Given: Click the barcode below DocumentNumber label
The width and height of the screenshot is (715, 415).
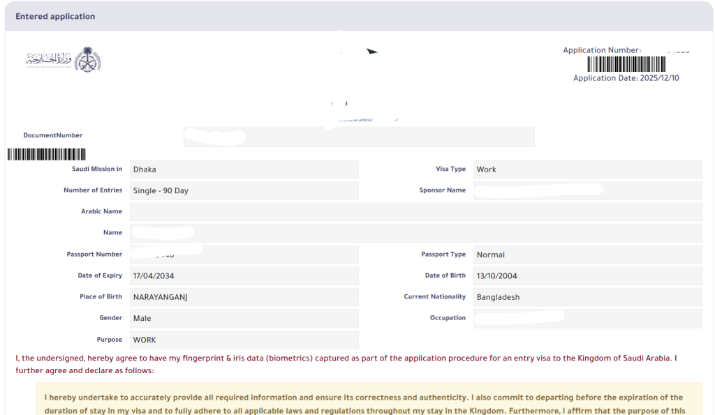Looking at the screenshot, I should click(47, 154).
